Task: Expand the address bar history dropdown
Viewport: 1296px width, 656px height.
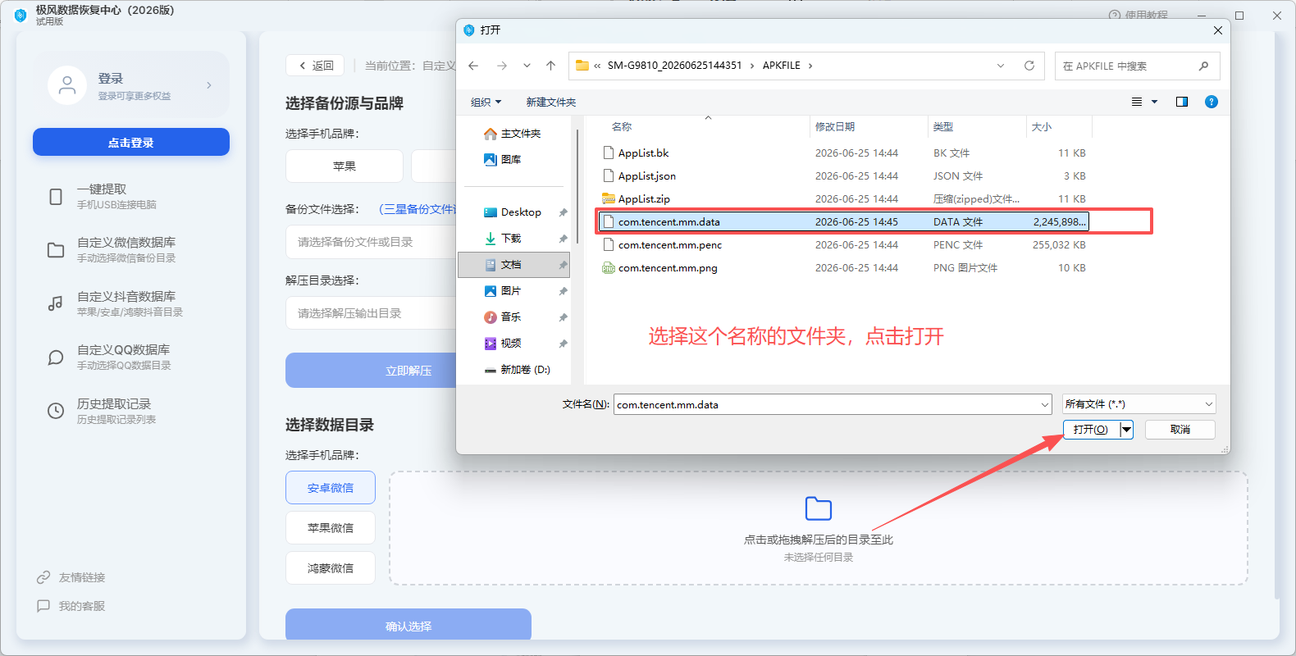Action: 1001,66
